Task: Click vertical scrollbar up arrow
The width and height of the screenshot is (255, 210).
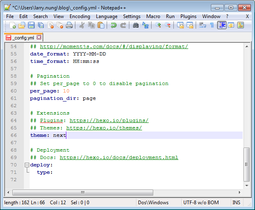Action: point(247,46)
